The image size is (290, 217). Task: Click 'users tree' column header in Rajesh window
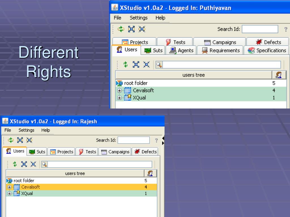coord(75,173)
